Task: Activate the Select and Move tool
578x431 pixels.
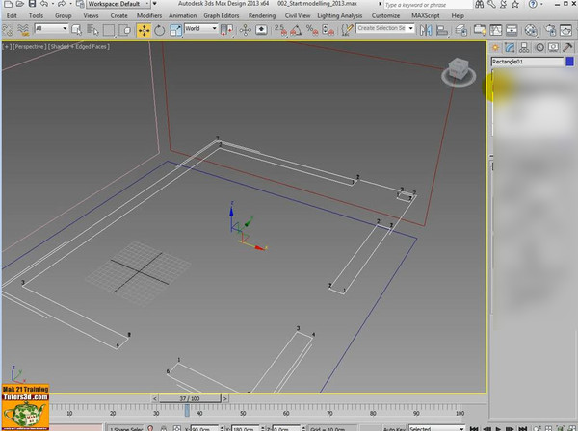Action: click(144, 30)
